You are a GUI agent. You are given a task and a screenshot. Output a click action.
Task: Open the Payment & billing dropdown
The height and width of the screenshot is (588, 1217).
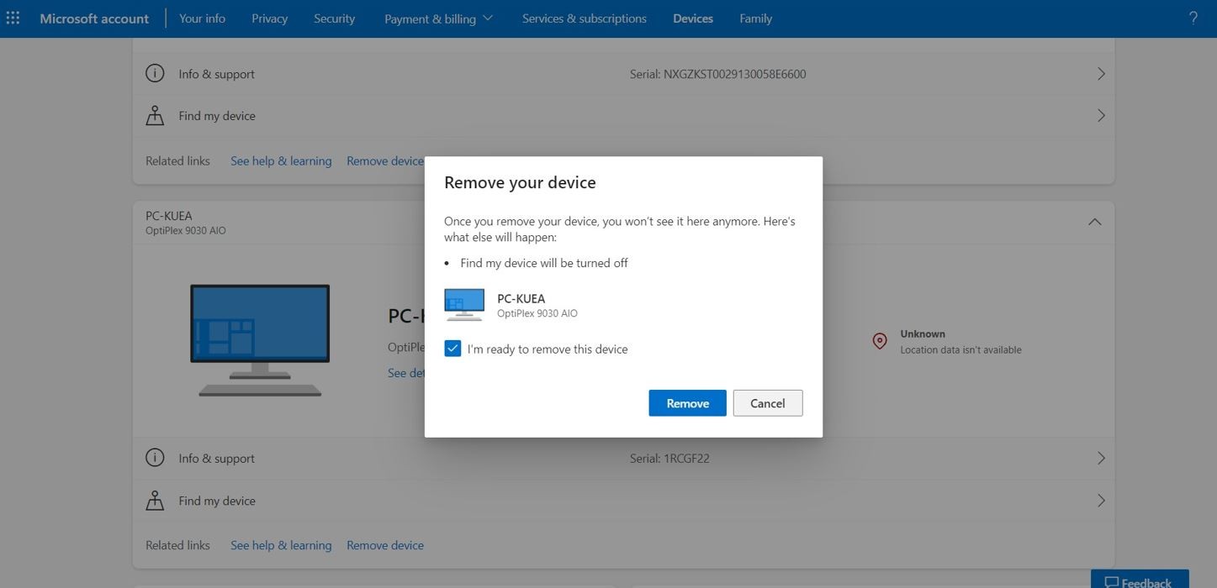point(438,18)
